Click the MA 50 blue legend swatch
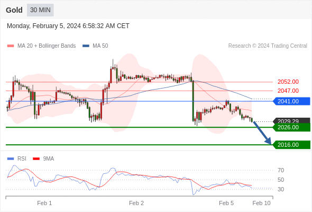Image resolution: width=312 pixels, height=212 pixels. tap(86, 46)
